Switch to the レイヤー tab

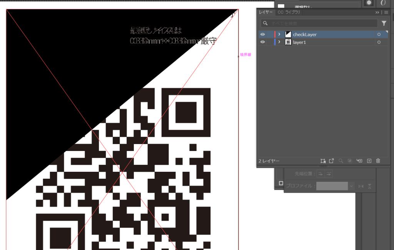(x=266, y=12)
